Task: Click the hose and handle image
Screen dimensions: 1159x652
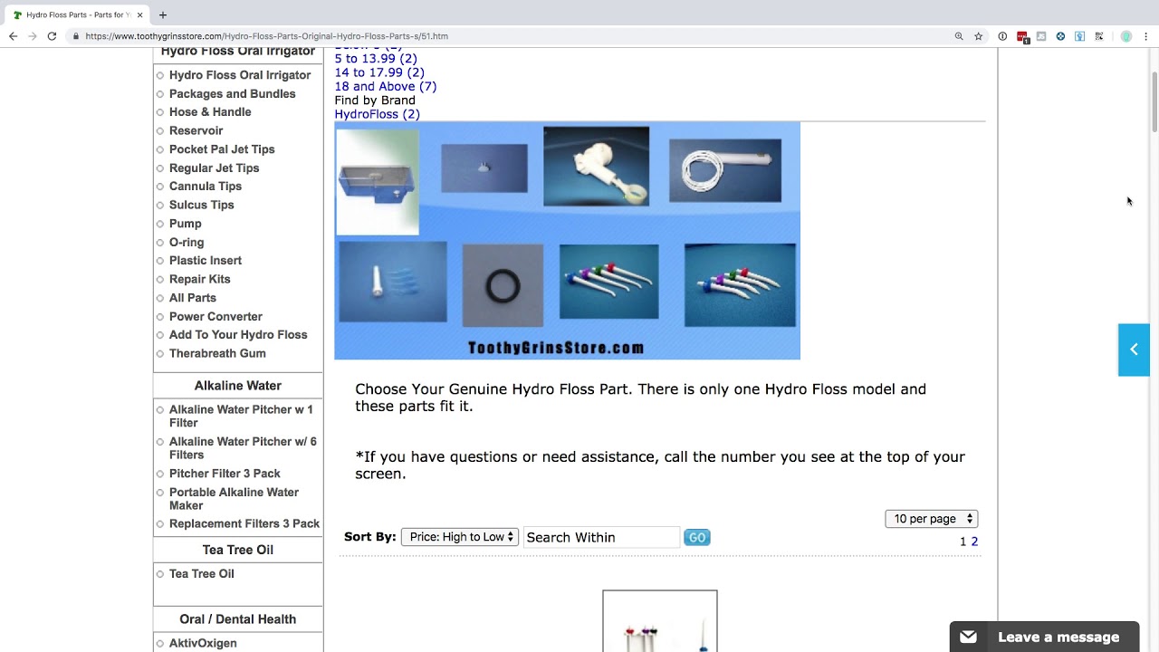Action: tap(725, 170)
